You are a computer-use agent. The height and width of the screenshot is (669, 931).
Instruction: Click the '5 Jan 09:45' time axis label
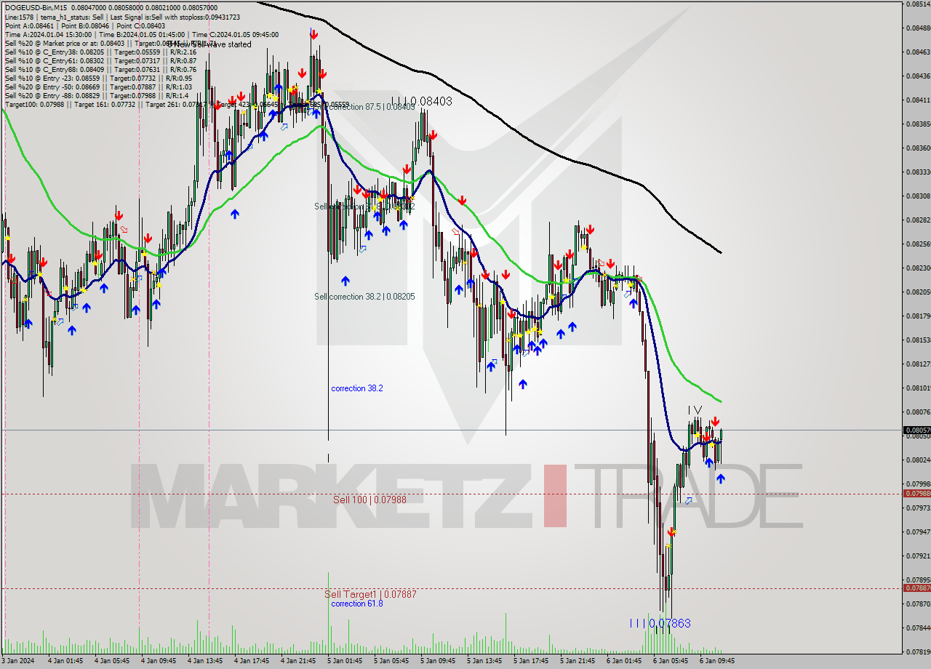click(437, 661)
